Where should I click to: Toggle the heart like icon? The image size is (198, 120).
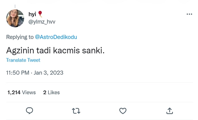[x=123, y=111]
